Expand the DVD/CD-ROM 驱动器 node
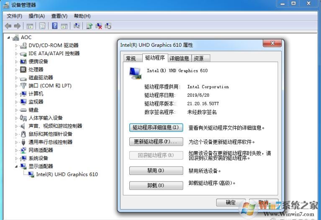 pos(16,46)
